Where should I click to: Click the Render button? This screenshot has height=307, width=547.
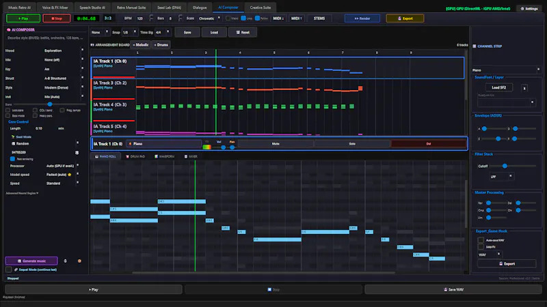pos(362,18)
